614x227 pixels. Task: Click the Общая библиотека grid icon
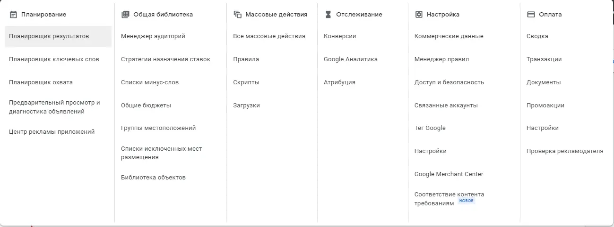click(125, 15)
